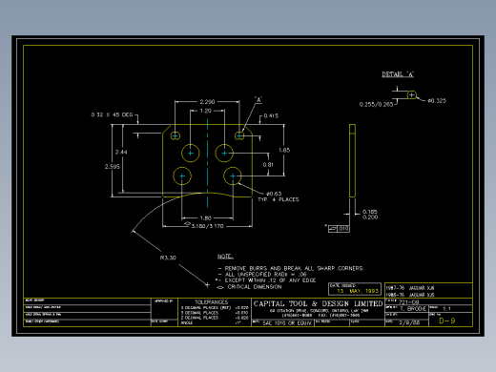The width and height of the screenshot is (496, 372).
Task: Select the "ALL UNSPECIFIED RADII = .06" note
Action: click(266, 275)
